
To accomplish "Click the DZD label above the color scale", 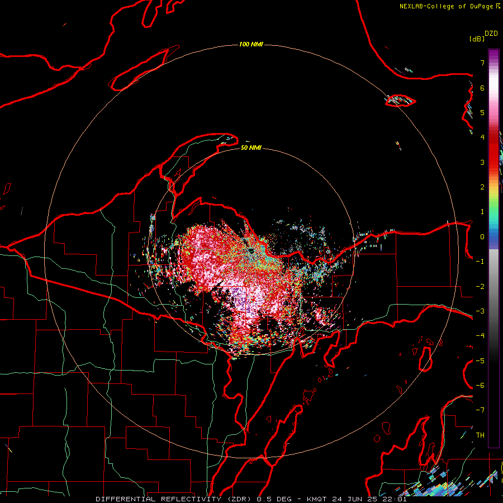I will tap(491, 34).
